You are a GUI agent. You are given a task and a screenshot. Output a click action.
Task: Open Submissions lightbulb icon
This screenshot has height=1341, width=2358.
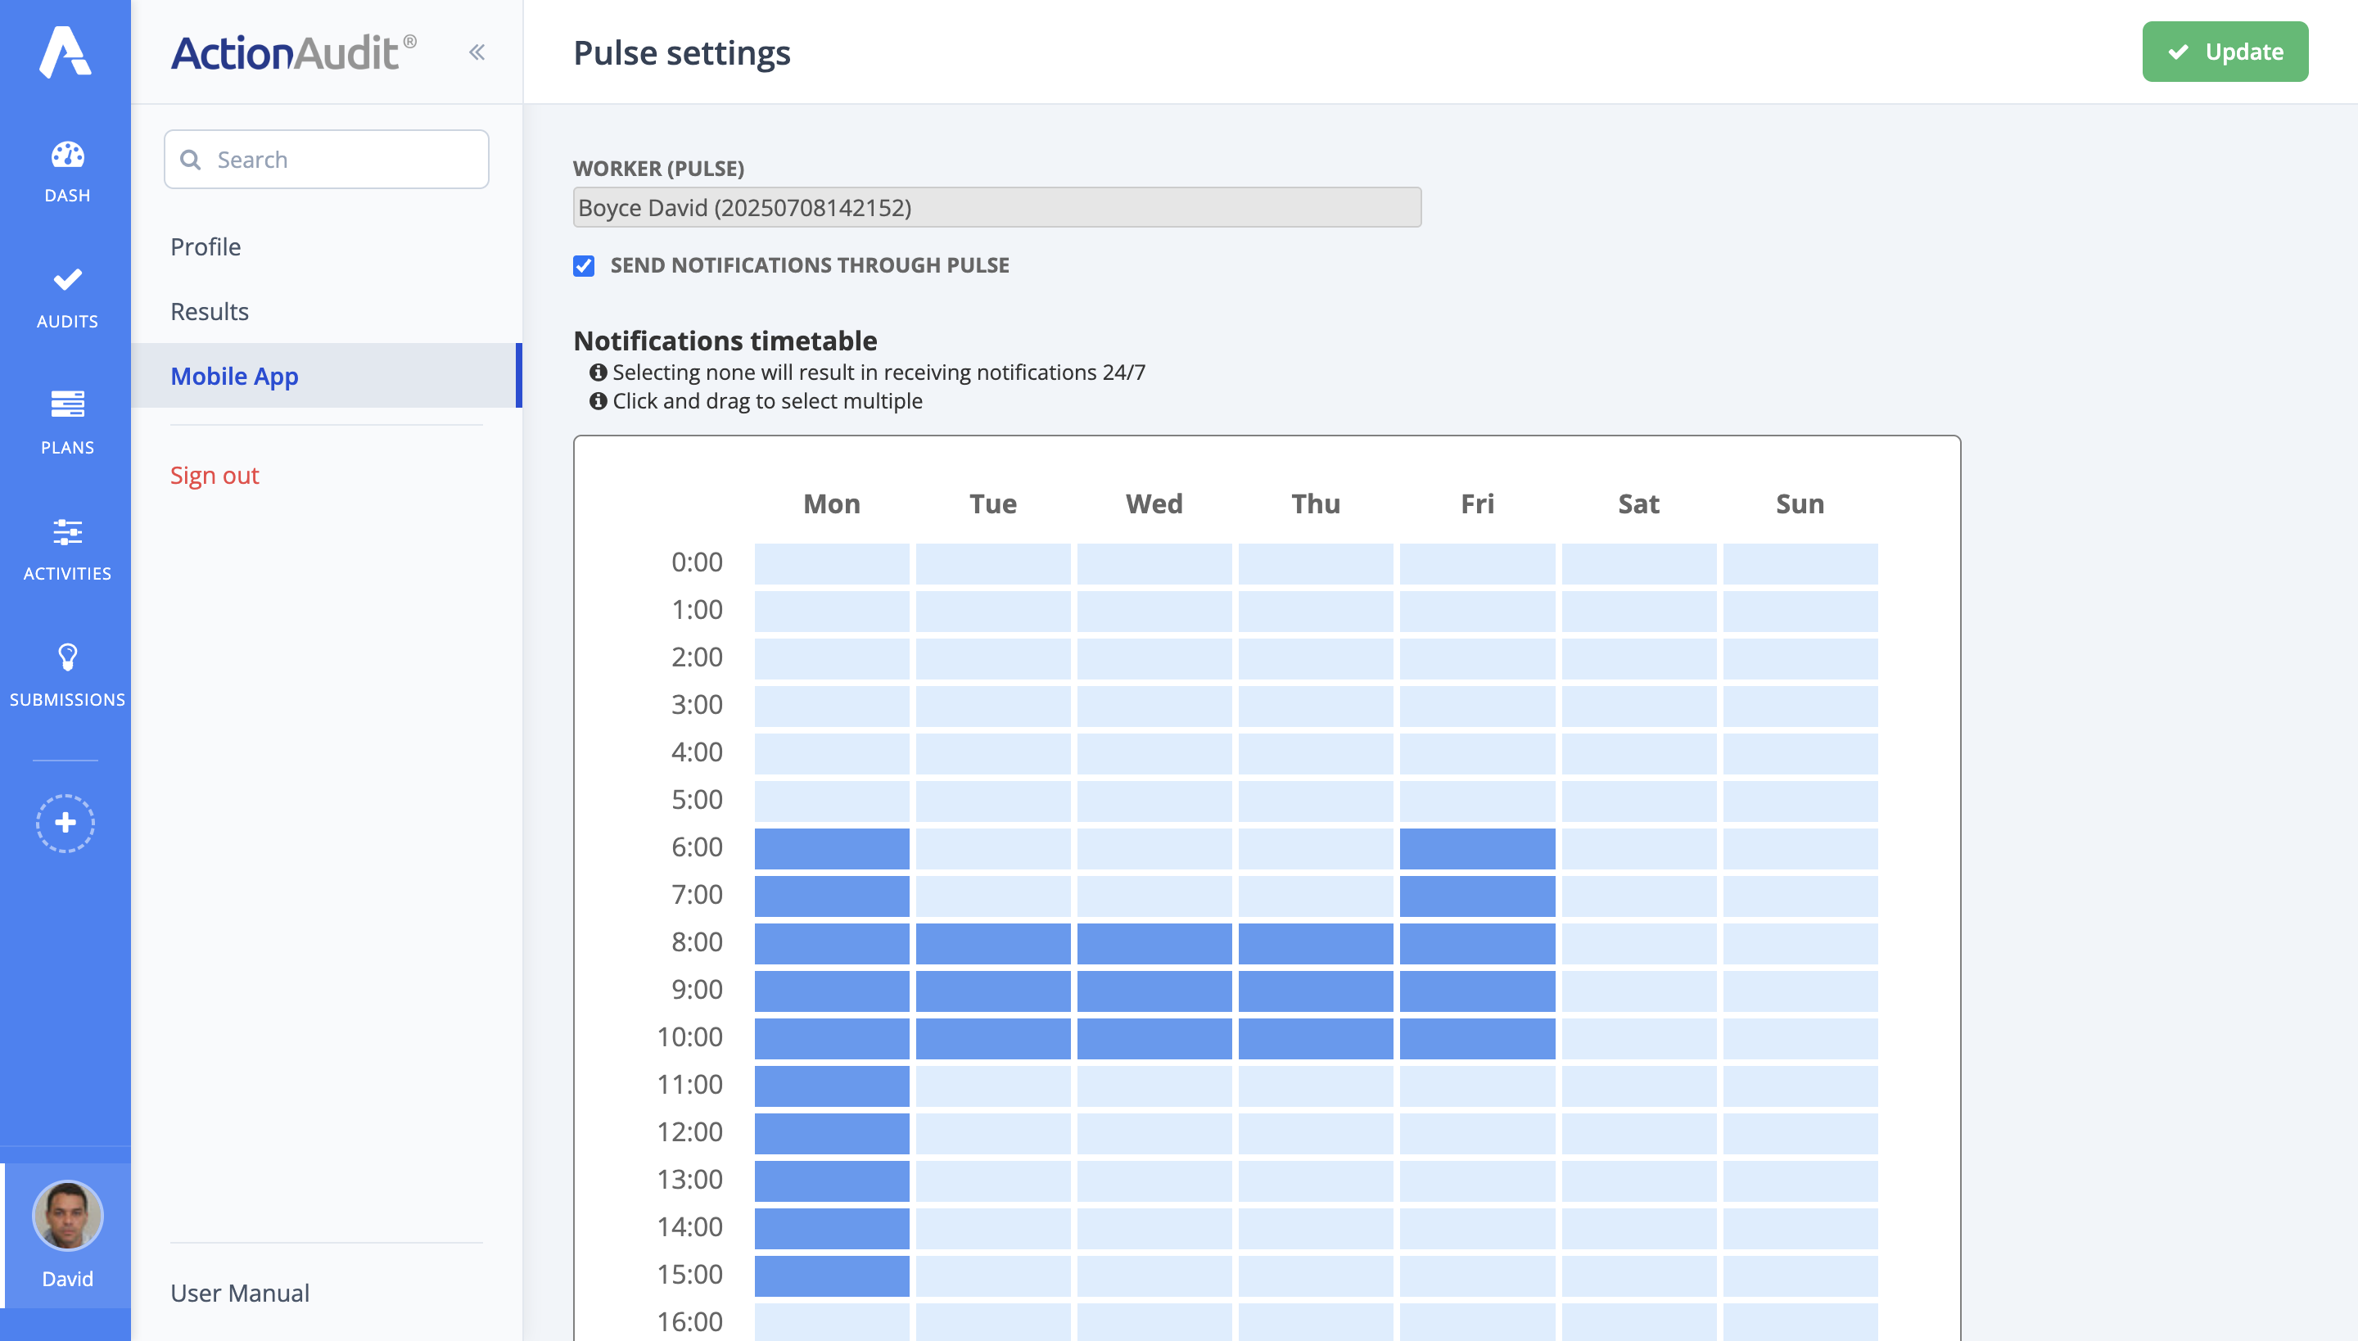tap(67, 657)
